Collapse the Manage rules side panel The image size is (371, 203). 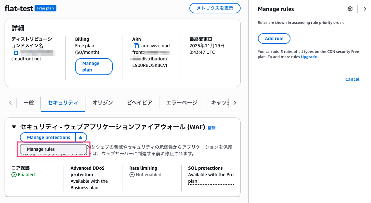[365, 9]
